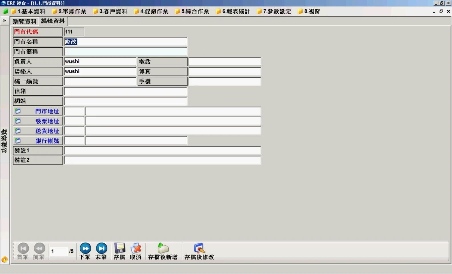Click 門市地址 zip code short field
Screen dimensions: 452x274
(x=74, y=111)
